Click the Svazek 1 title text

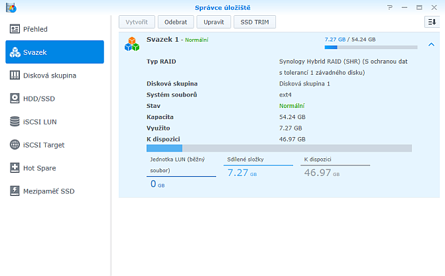coord(162,40)
